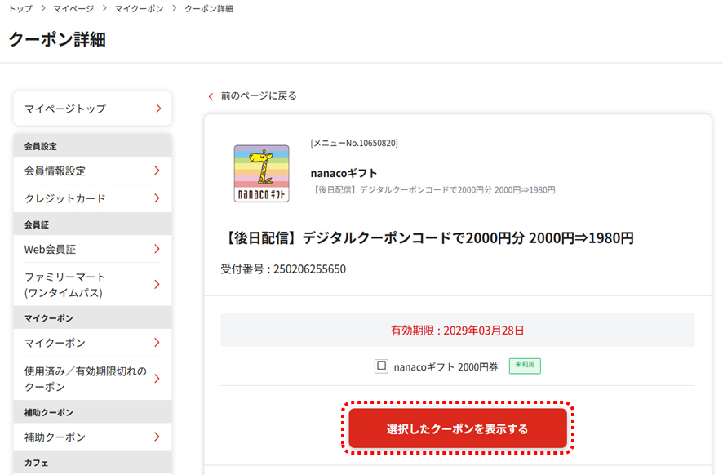This screenshot has width=723, height=475.
Task: Open マイページ breadcrumb link
Action: coord(73,8)
